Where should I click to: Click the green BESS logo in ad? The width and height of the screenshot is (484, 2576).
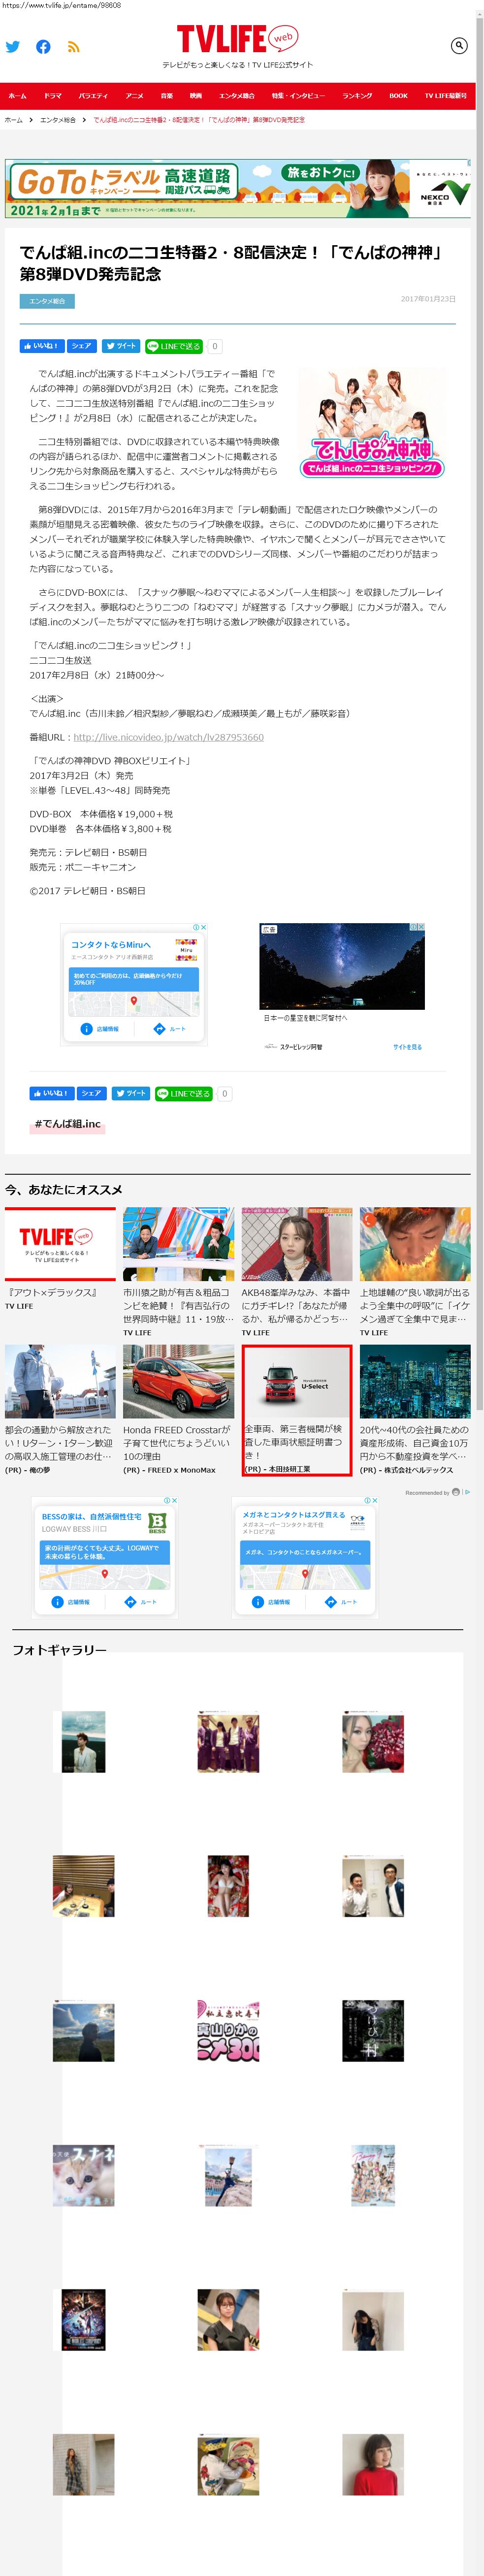(157, 1523)
